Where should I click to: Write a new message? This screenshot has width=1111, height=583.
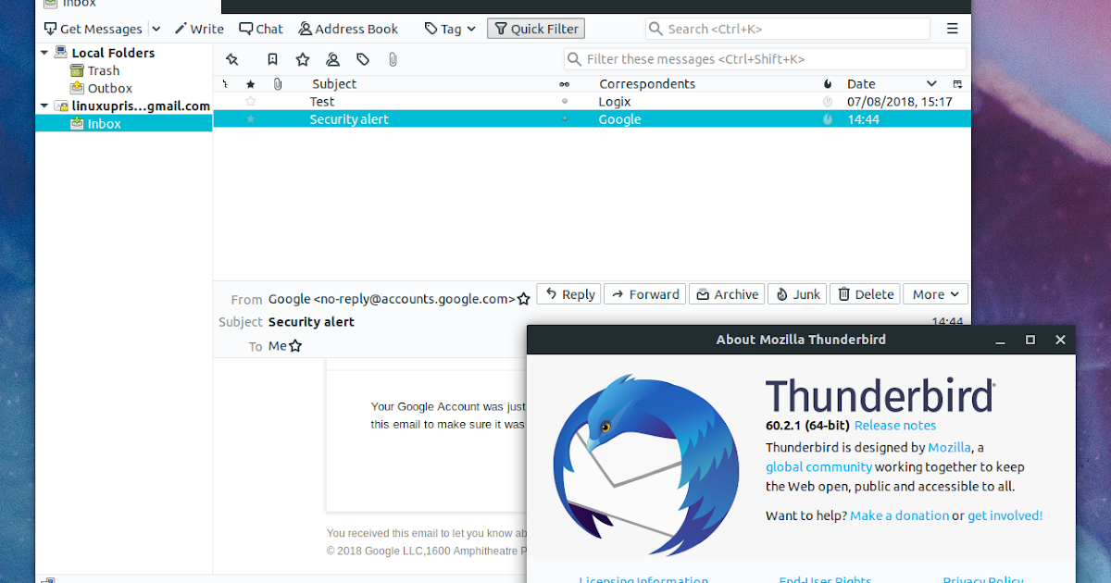(199, 29)
